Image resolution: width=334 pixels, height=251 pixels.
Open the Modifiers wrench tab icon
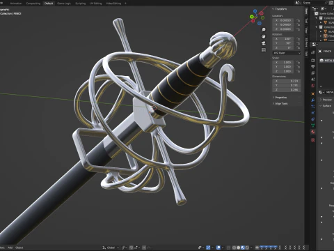click(313, 100)
